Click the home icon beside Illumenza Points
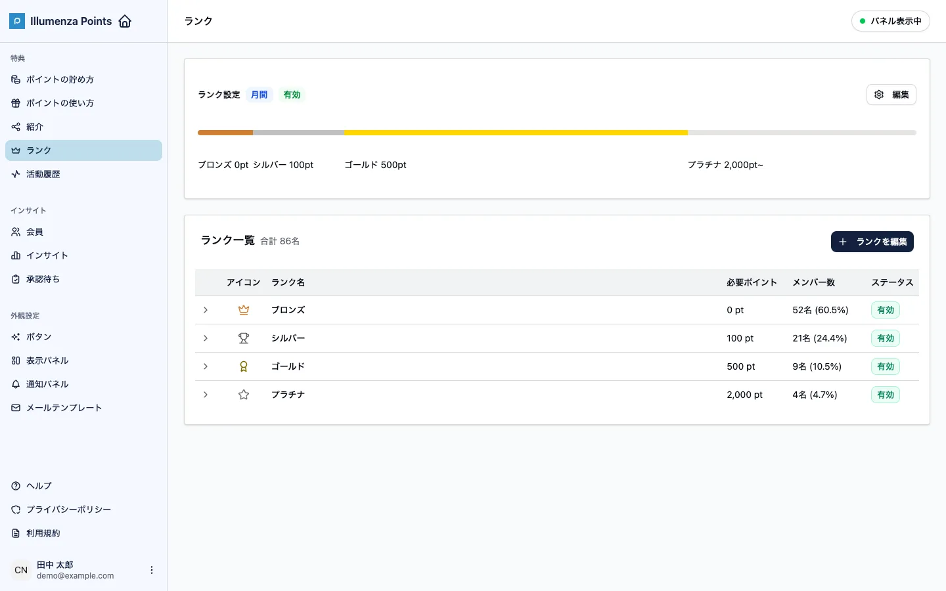This screenshot has width=946, height=591. (125, 21)
